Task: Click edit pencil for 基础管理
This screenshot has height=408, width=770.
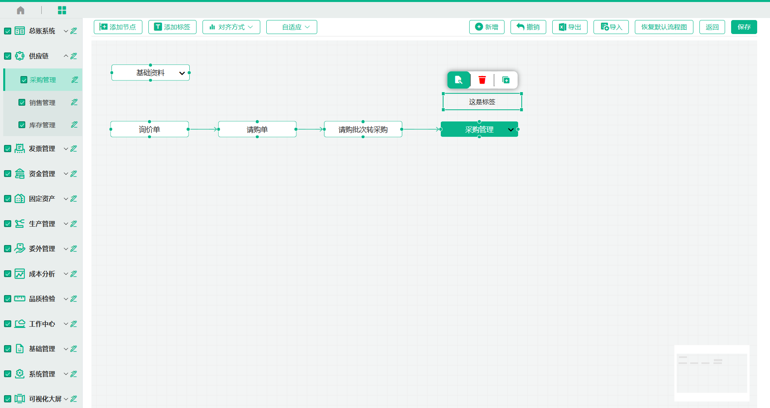Action: coord(74,349)
